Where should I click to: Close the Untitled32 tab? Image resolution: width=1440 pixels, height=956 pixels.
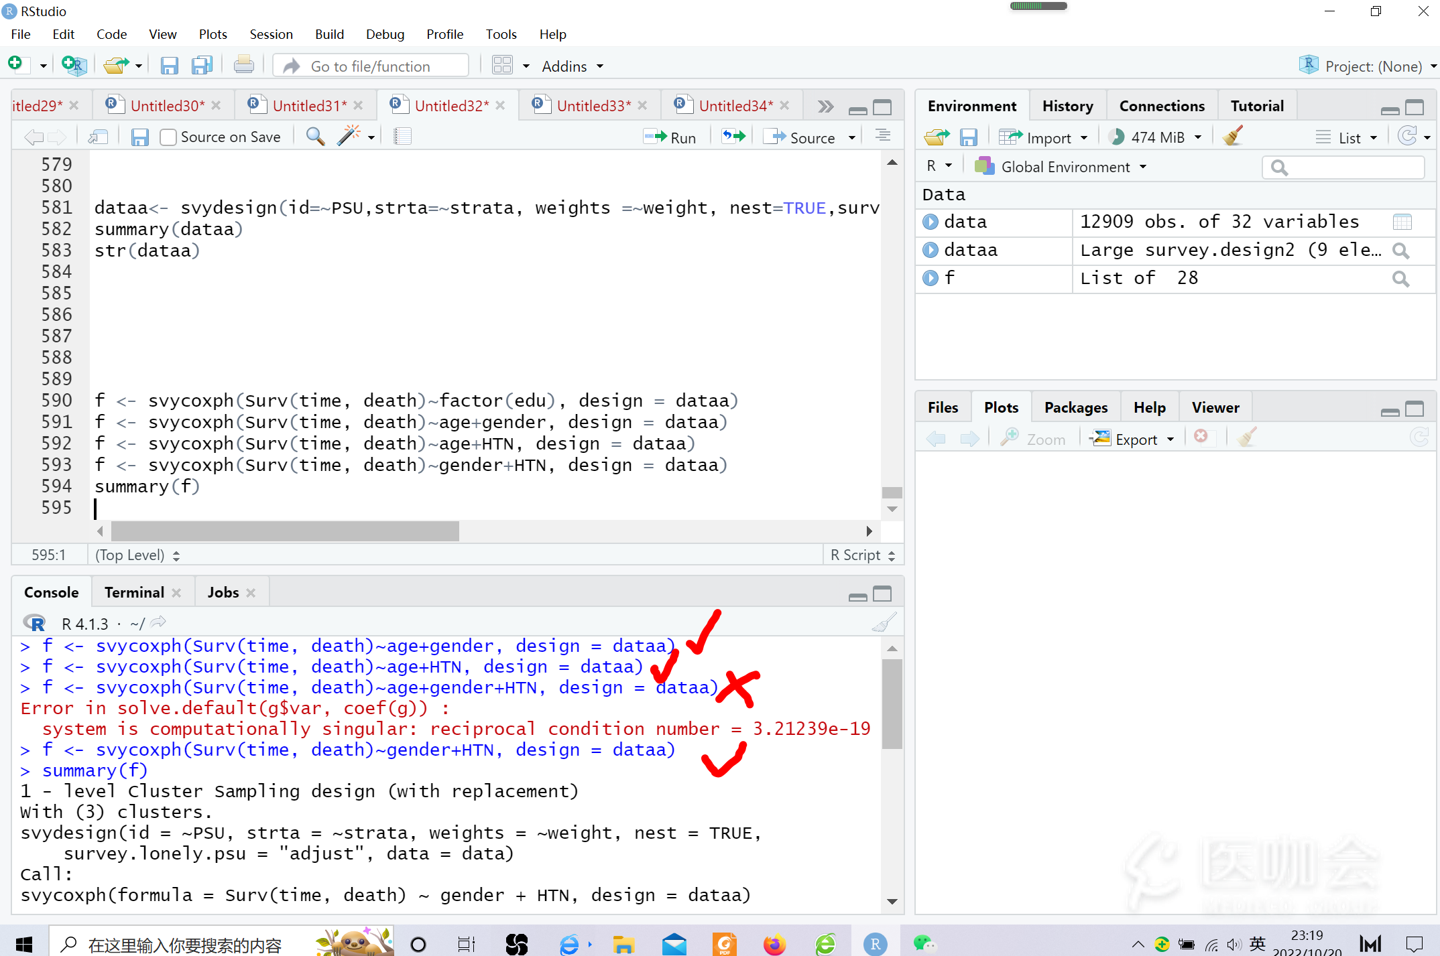[501, 106]
